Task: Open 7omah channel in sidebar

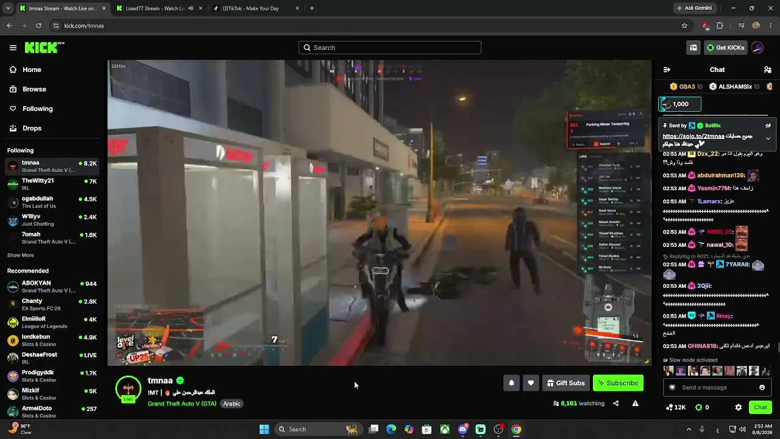Action: coord(53,238)
